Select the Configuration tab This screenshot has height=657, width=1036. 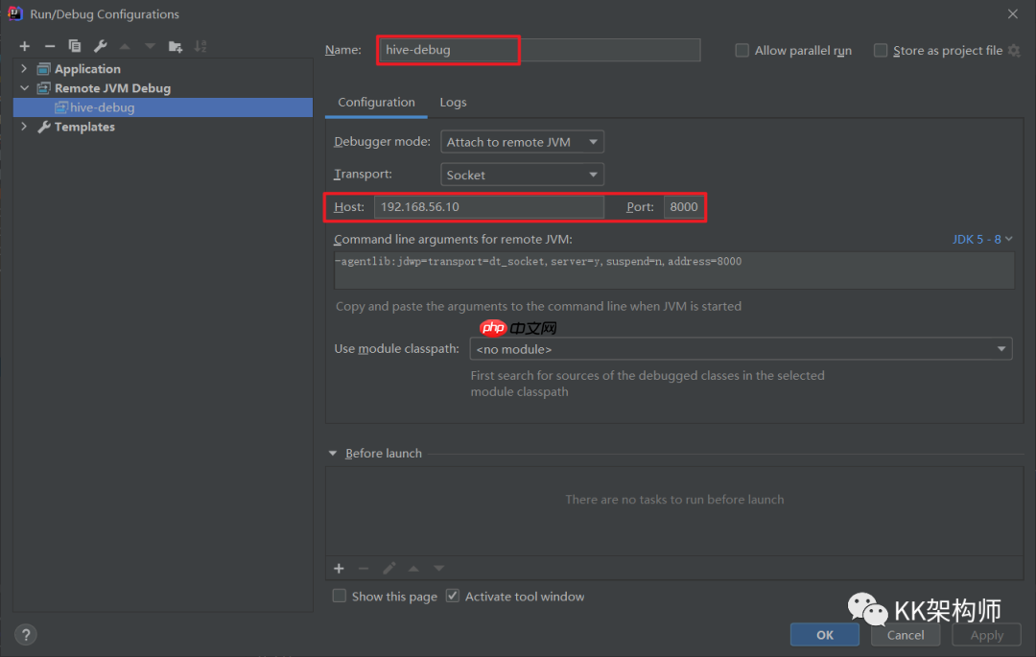[x=376, y=103]
